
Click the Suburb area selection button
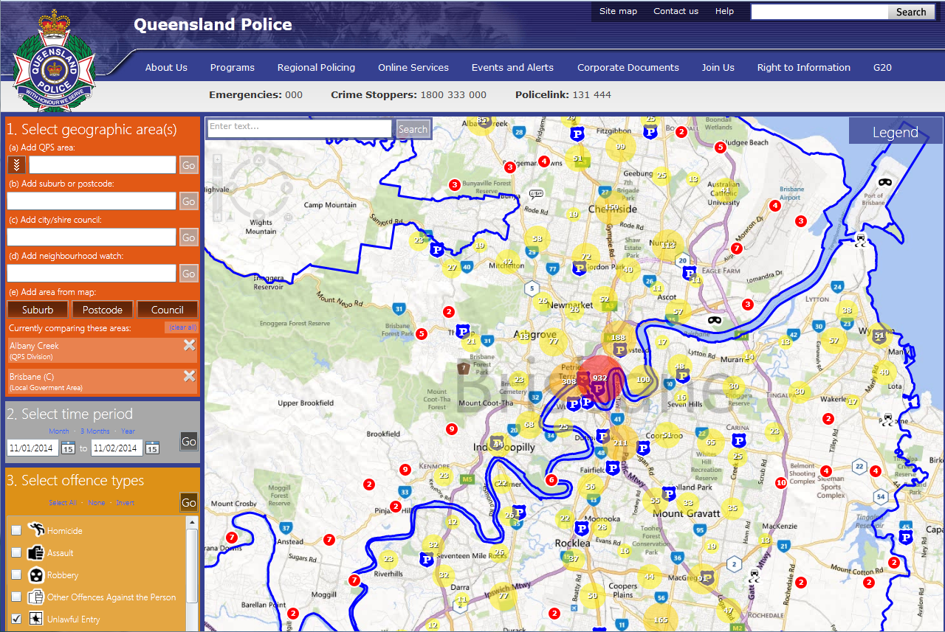tap(37, 309)
